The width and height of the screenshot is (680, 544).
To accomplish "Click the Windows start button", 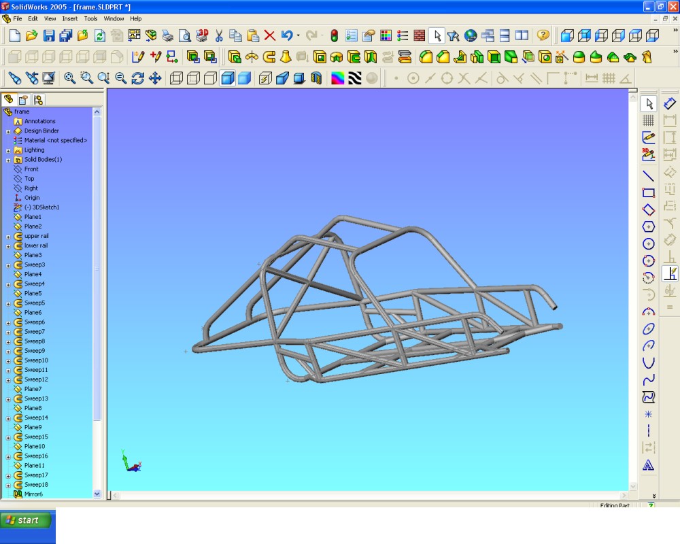I will pyautogui.click(x=26, y=520).
